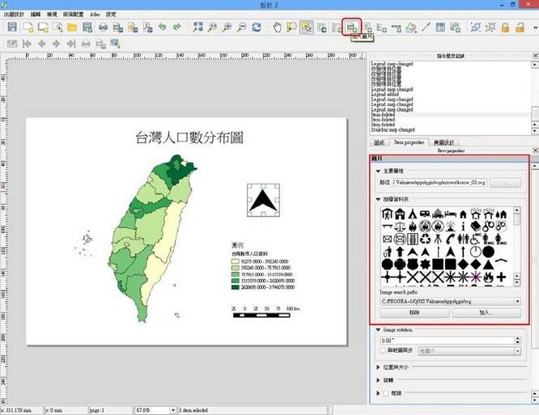Screen dimensions: 539x415
Task: Refresh the composer view
Action: click(x=257, y=28)
